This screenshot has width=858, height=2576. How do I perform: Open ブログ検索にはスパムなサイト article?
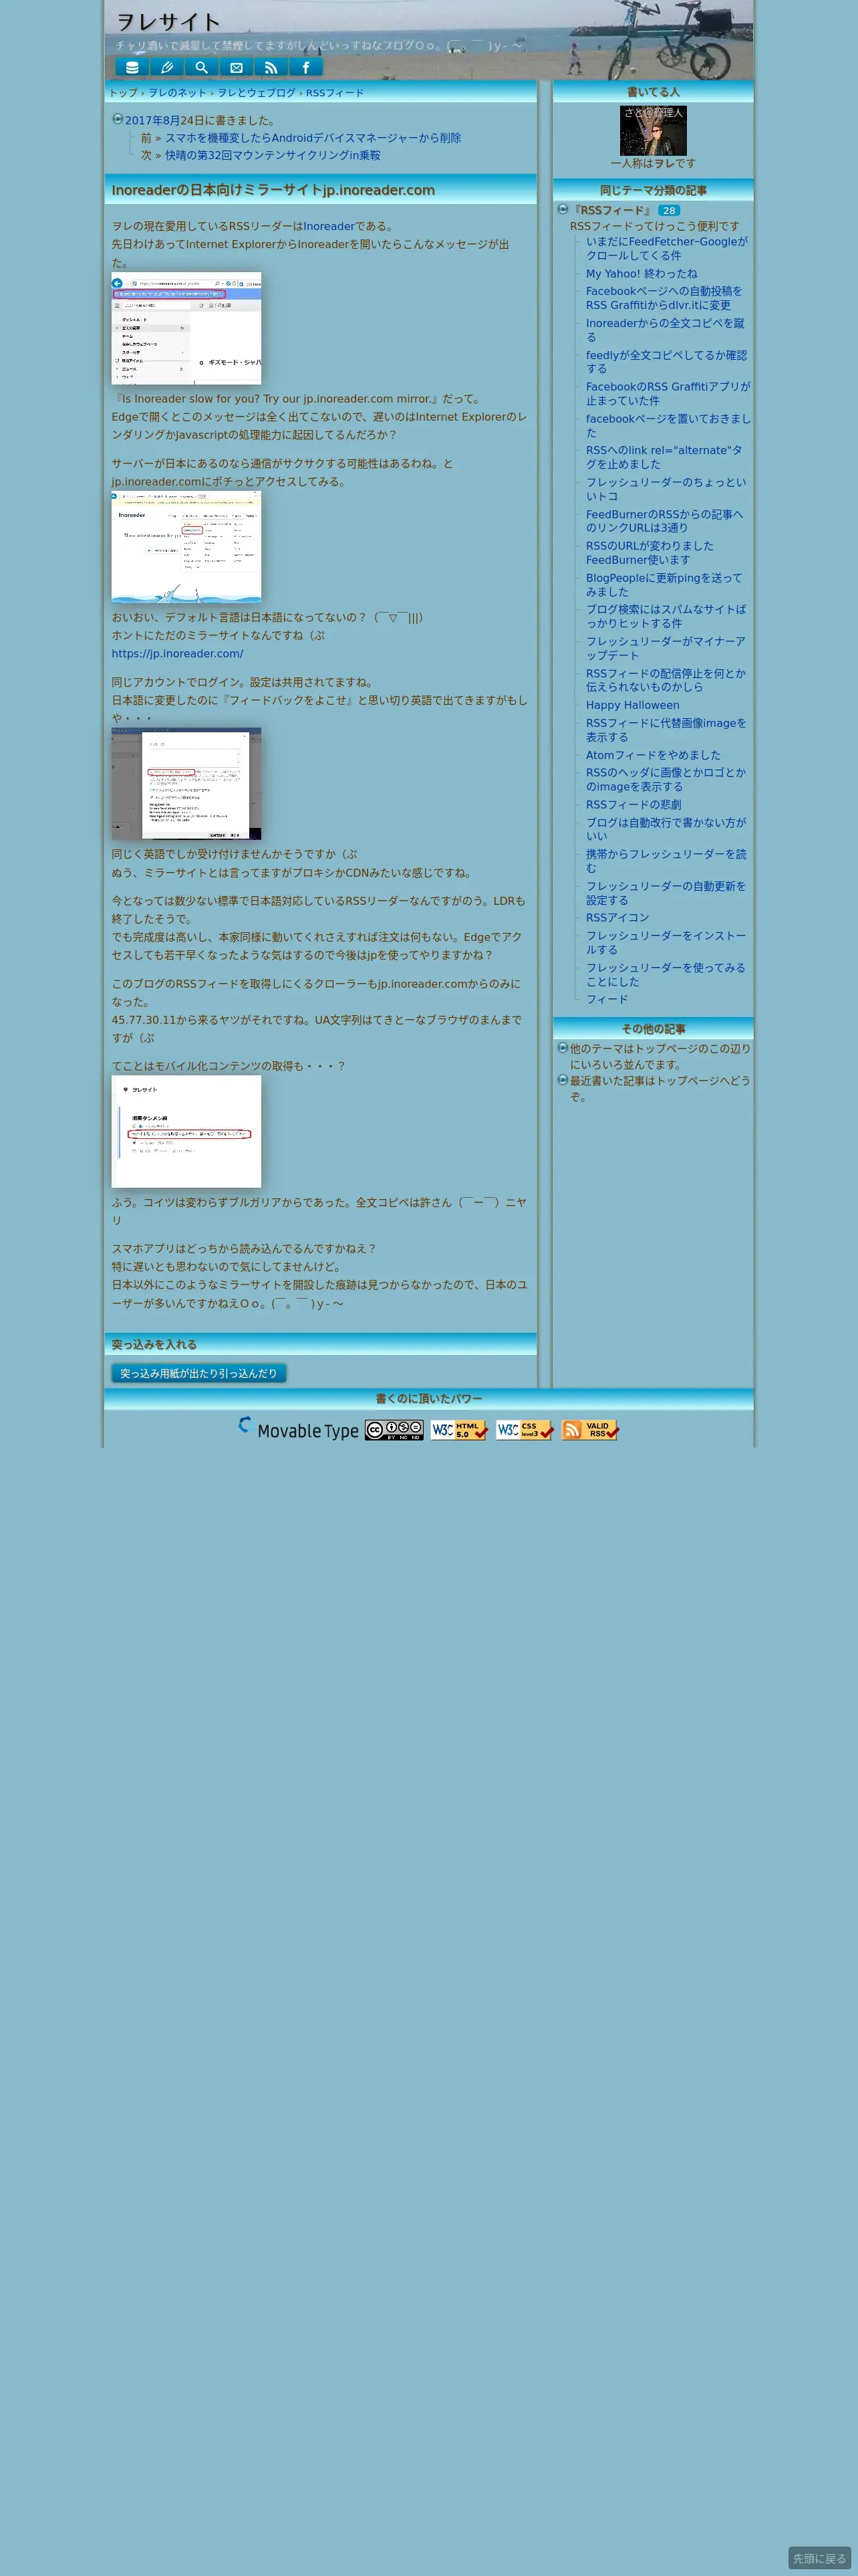click(x=666, y=616)
